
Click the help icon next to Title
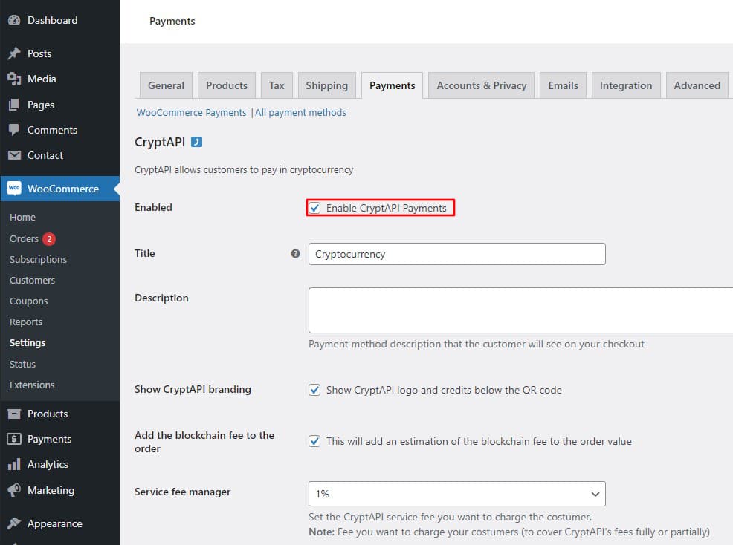(295, 253)
